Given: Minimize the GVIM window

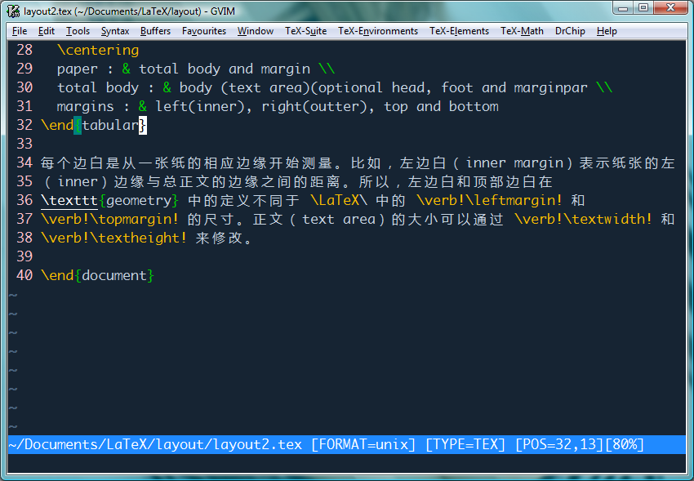Looking at the screenshot, I should pyautogui.click(x=623, y=7).
